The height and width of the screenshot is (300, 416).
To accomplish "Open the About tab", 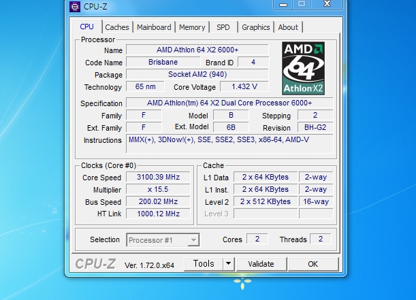I will click(288, 27).
